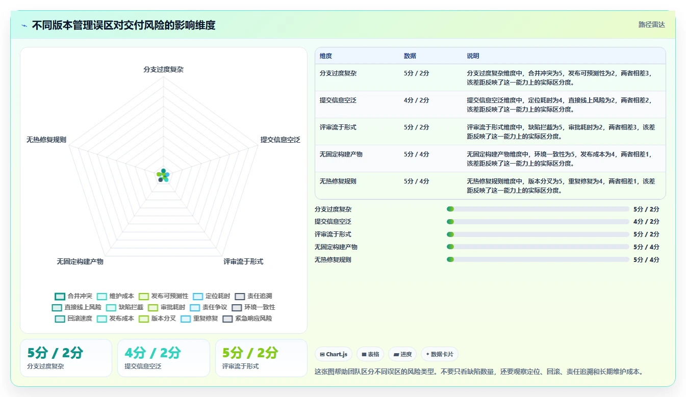
Task: Open the 评审流于形式 data card
Action: 261,358
